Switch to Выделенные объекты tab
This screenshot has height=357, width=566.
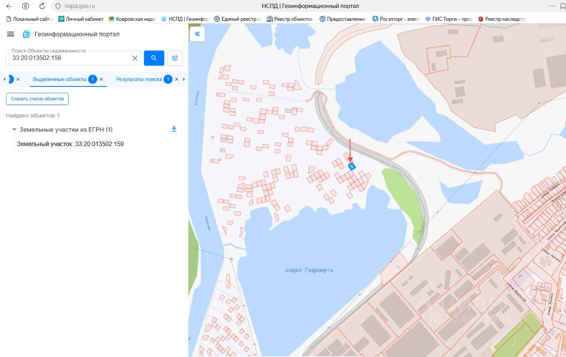tap(60, 79)
